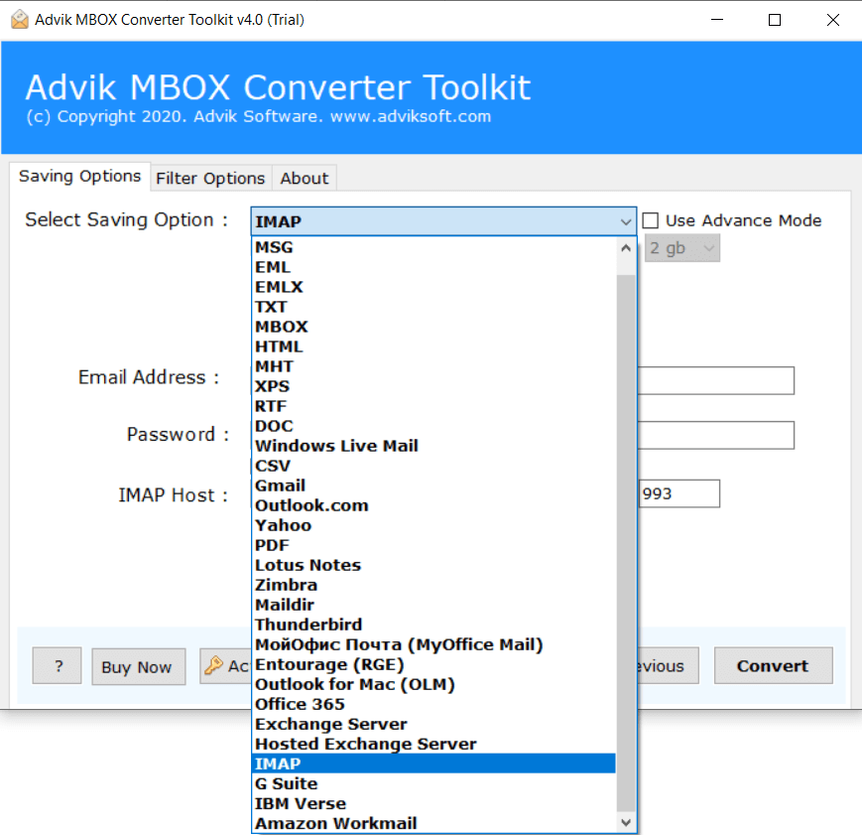Viewport: 862px width, 835px height.
Task: Pick Entourage (RGE) in the list
Action: [434, 664]
